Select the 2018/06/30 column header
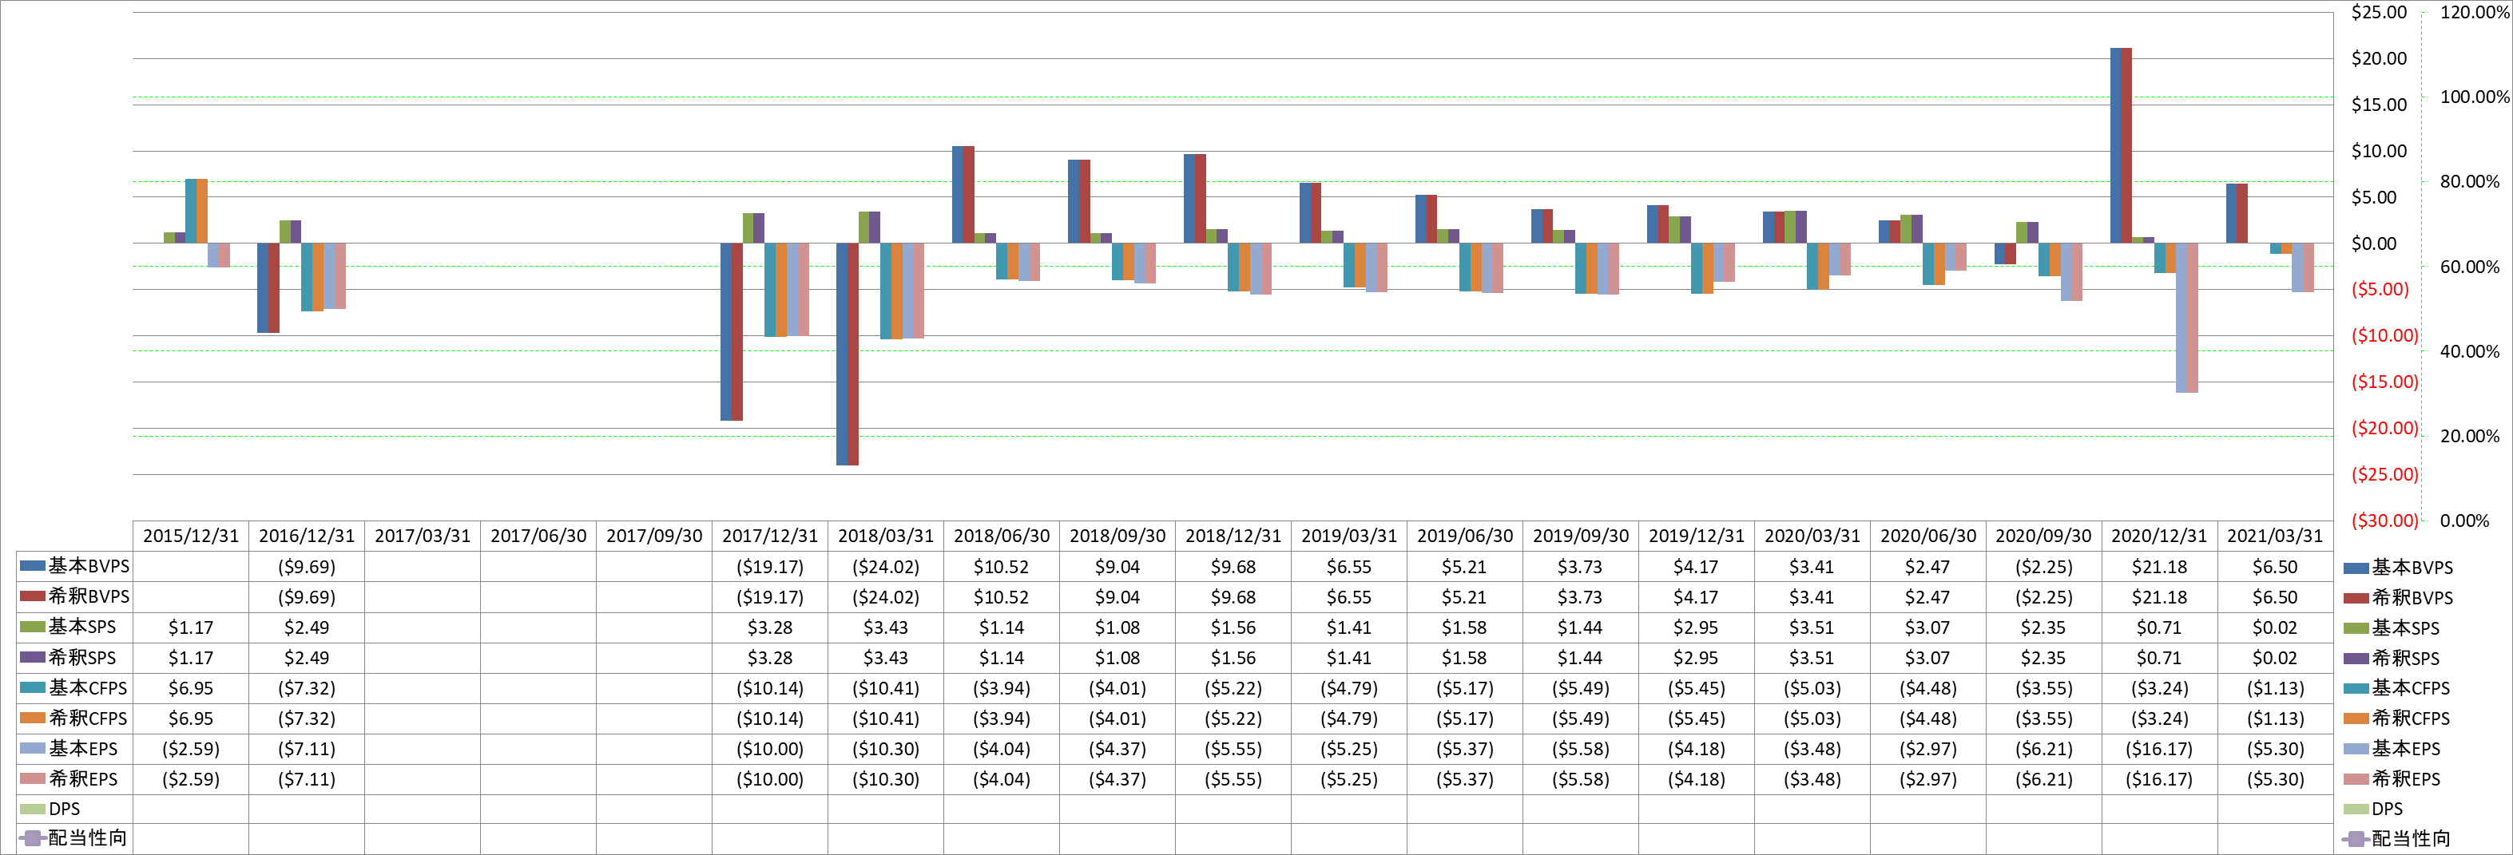The width and height of the screenshot is (2513, 855). click(x=1002, y=536)
